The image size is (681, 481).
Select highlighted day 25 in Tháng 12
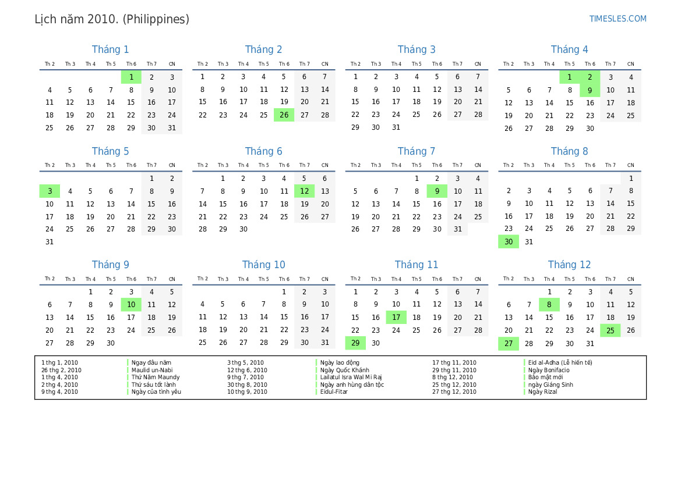610,330
